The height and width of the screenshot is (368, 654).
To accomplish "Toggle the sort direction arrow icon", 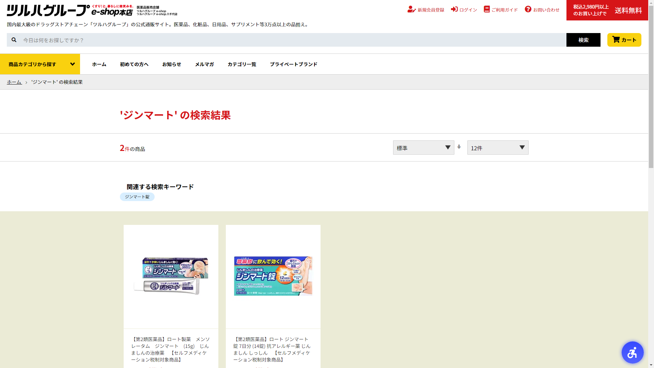I will (459, 147).
